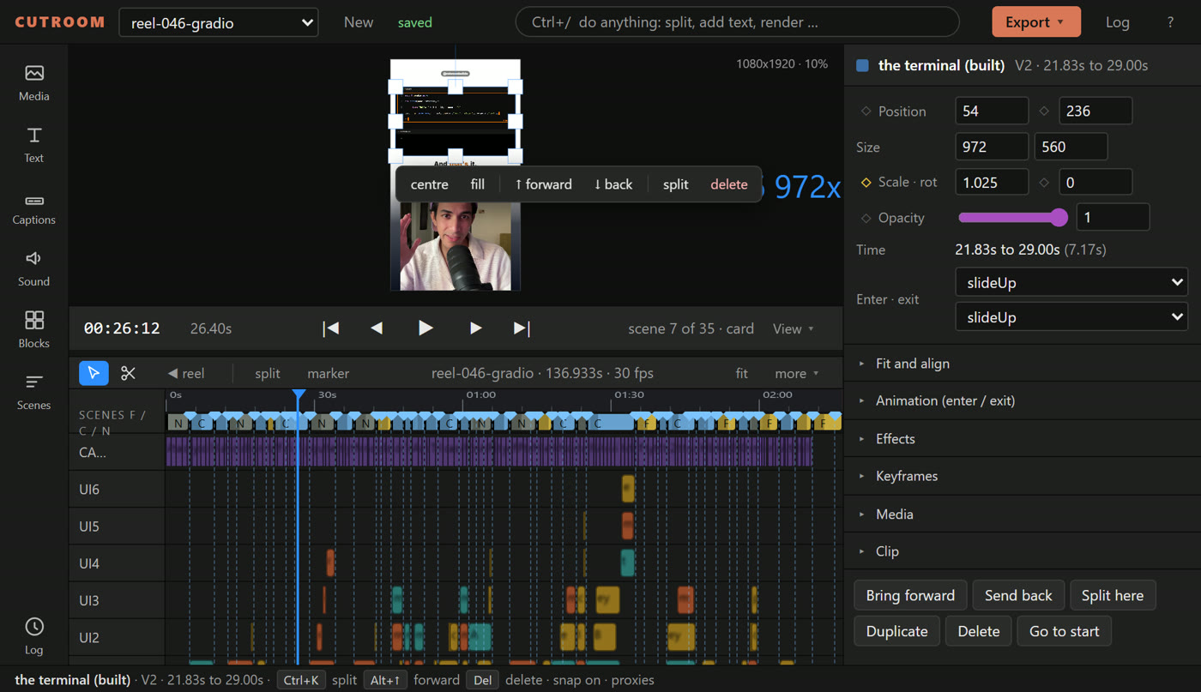Click the Bring forward button
This screenshot has height=692, width=1201.
pyautogui.click(x=910, y=595)
